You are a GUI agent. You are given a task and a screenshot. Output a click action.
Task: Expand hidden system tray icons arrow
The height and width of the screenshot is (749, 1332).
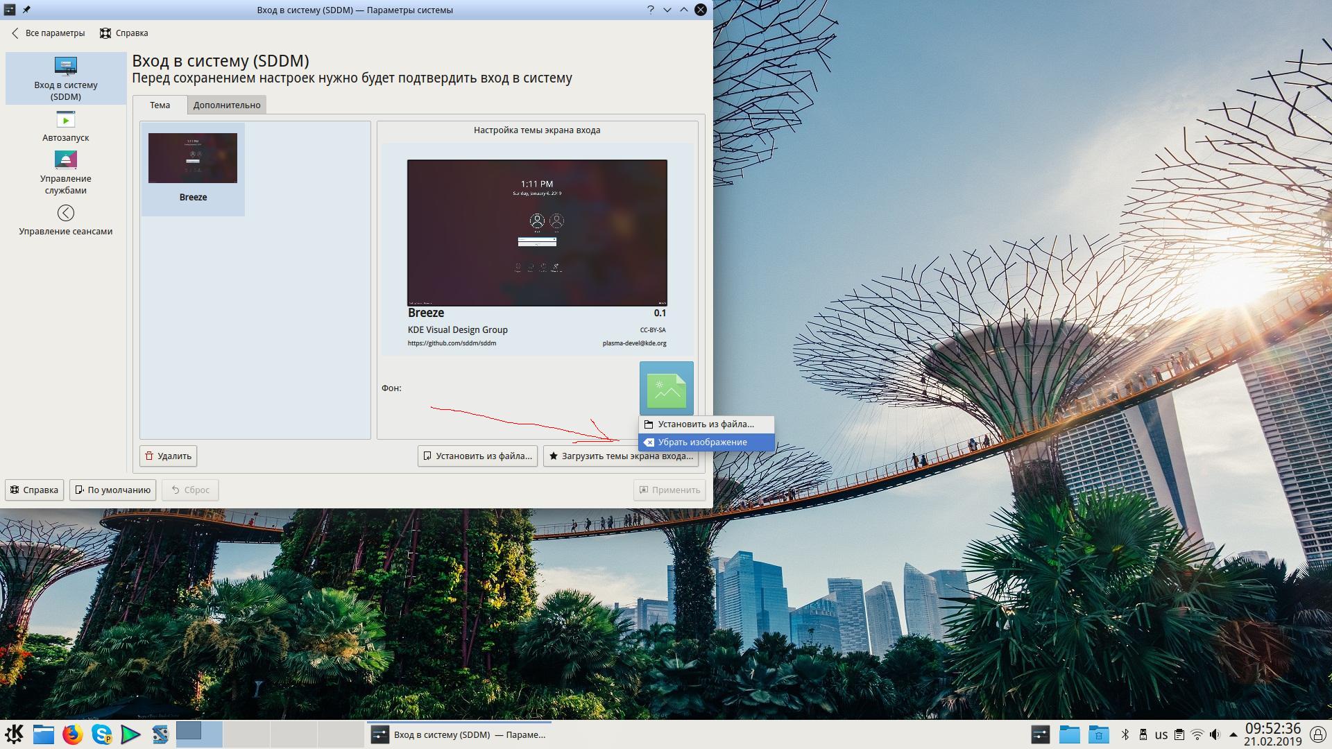pyautogui.click(x=1233, y=734)
